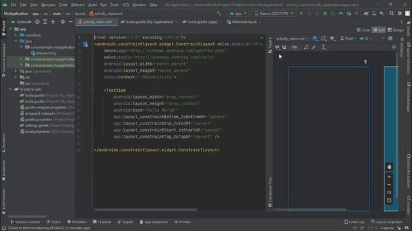Open the File menu

click(14, 4)
